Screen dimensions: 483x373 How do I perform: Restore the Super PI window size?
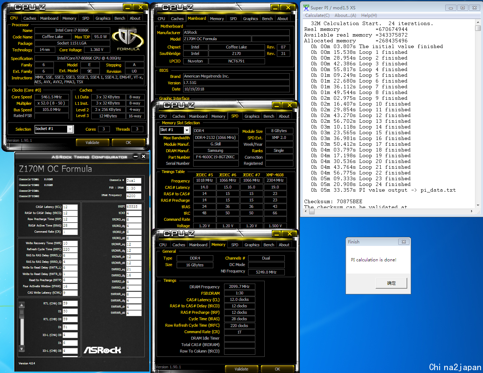tap(463, 8)
